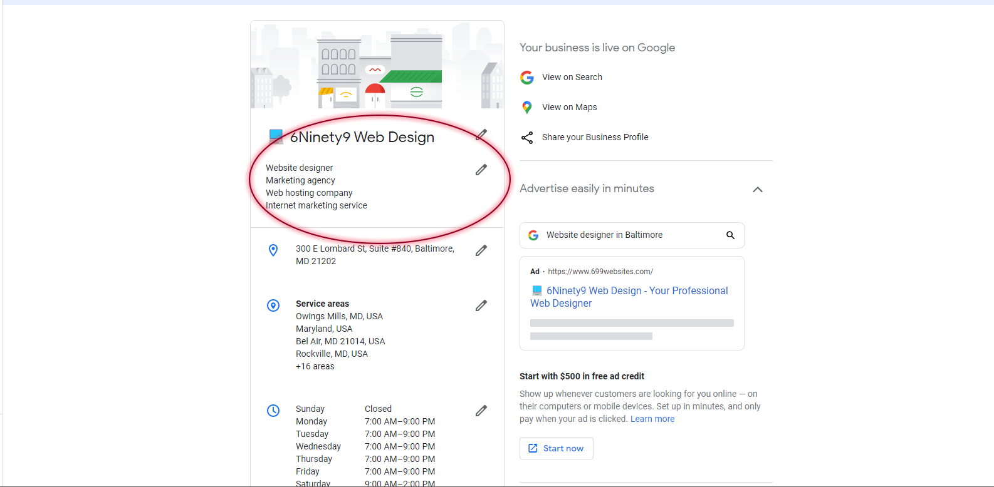Collapse the Advertise easily in minutes section
The width and height of the screenshot is (994, 487).
[758, 190]
